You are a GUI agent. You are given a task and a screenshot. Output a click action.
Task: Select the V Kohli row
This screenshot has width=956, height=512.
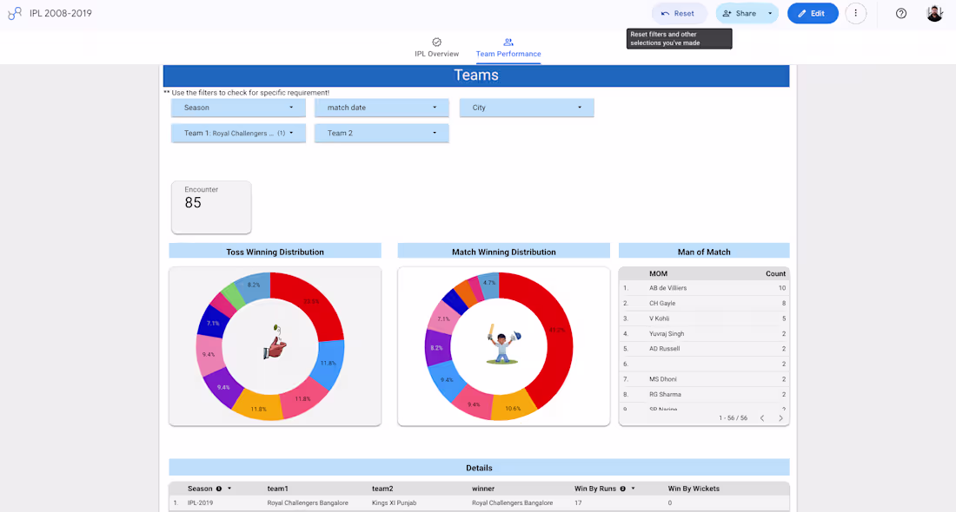[x=704, y=318]
